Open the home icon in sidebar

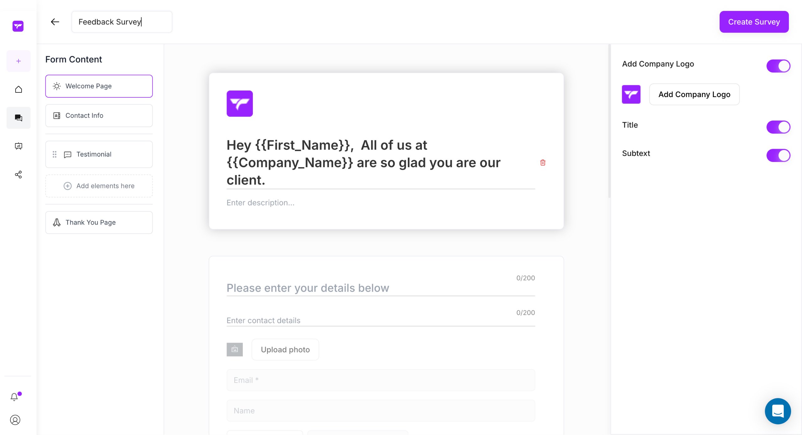point(18,90)
